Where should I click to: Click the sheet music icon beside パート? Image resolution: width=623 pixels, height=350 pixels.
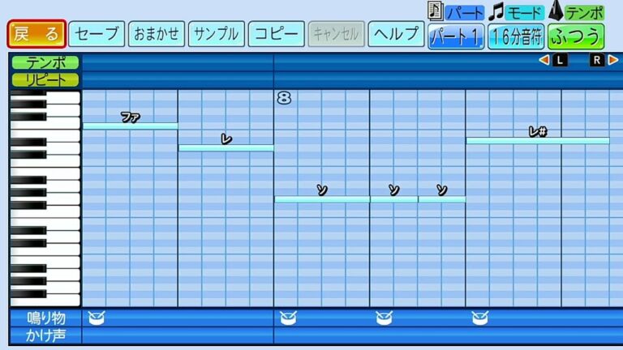436,12
